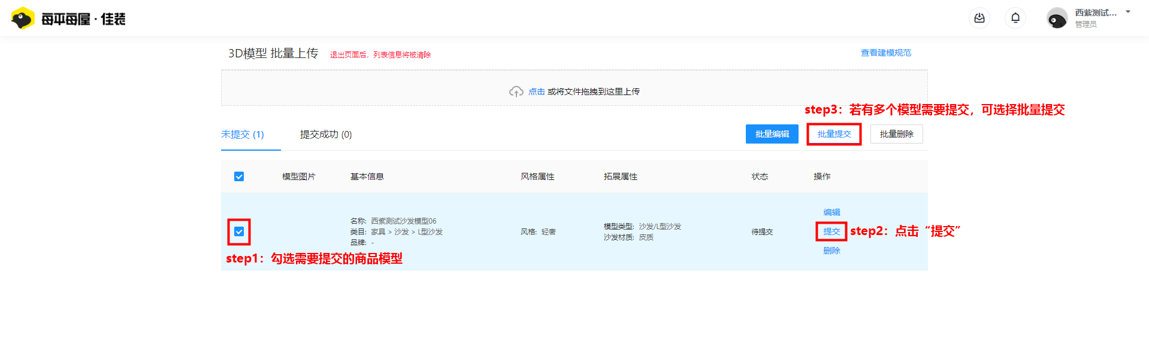The width and height of the screenshot is (1149, 363).
Task: Click 编辑 for the sofa model
Action: pyautogui.click(x=831, y=212)
